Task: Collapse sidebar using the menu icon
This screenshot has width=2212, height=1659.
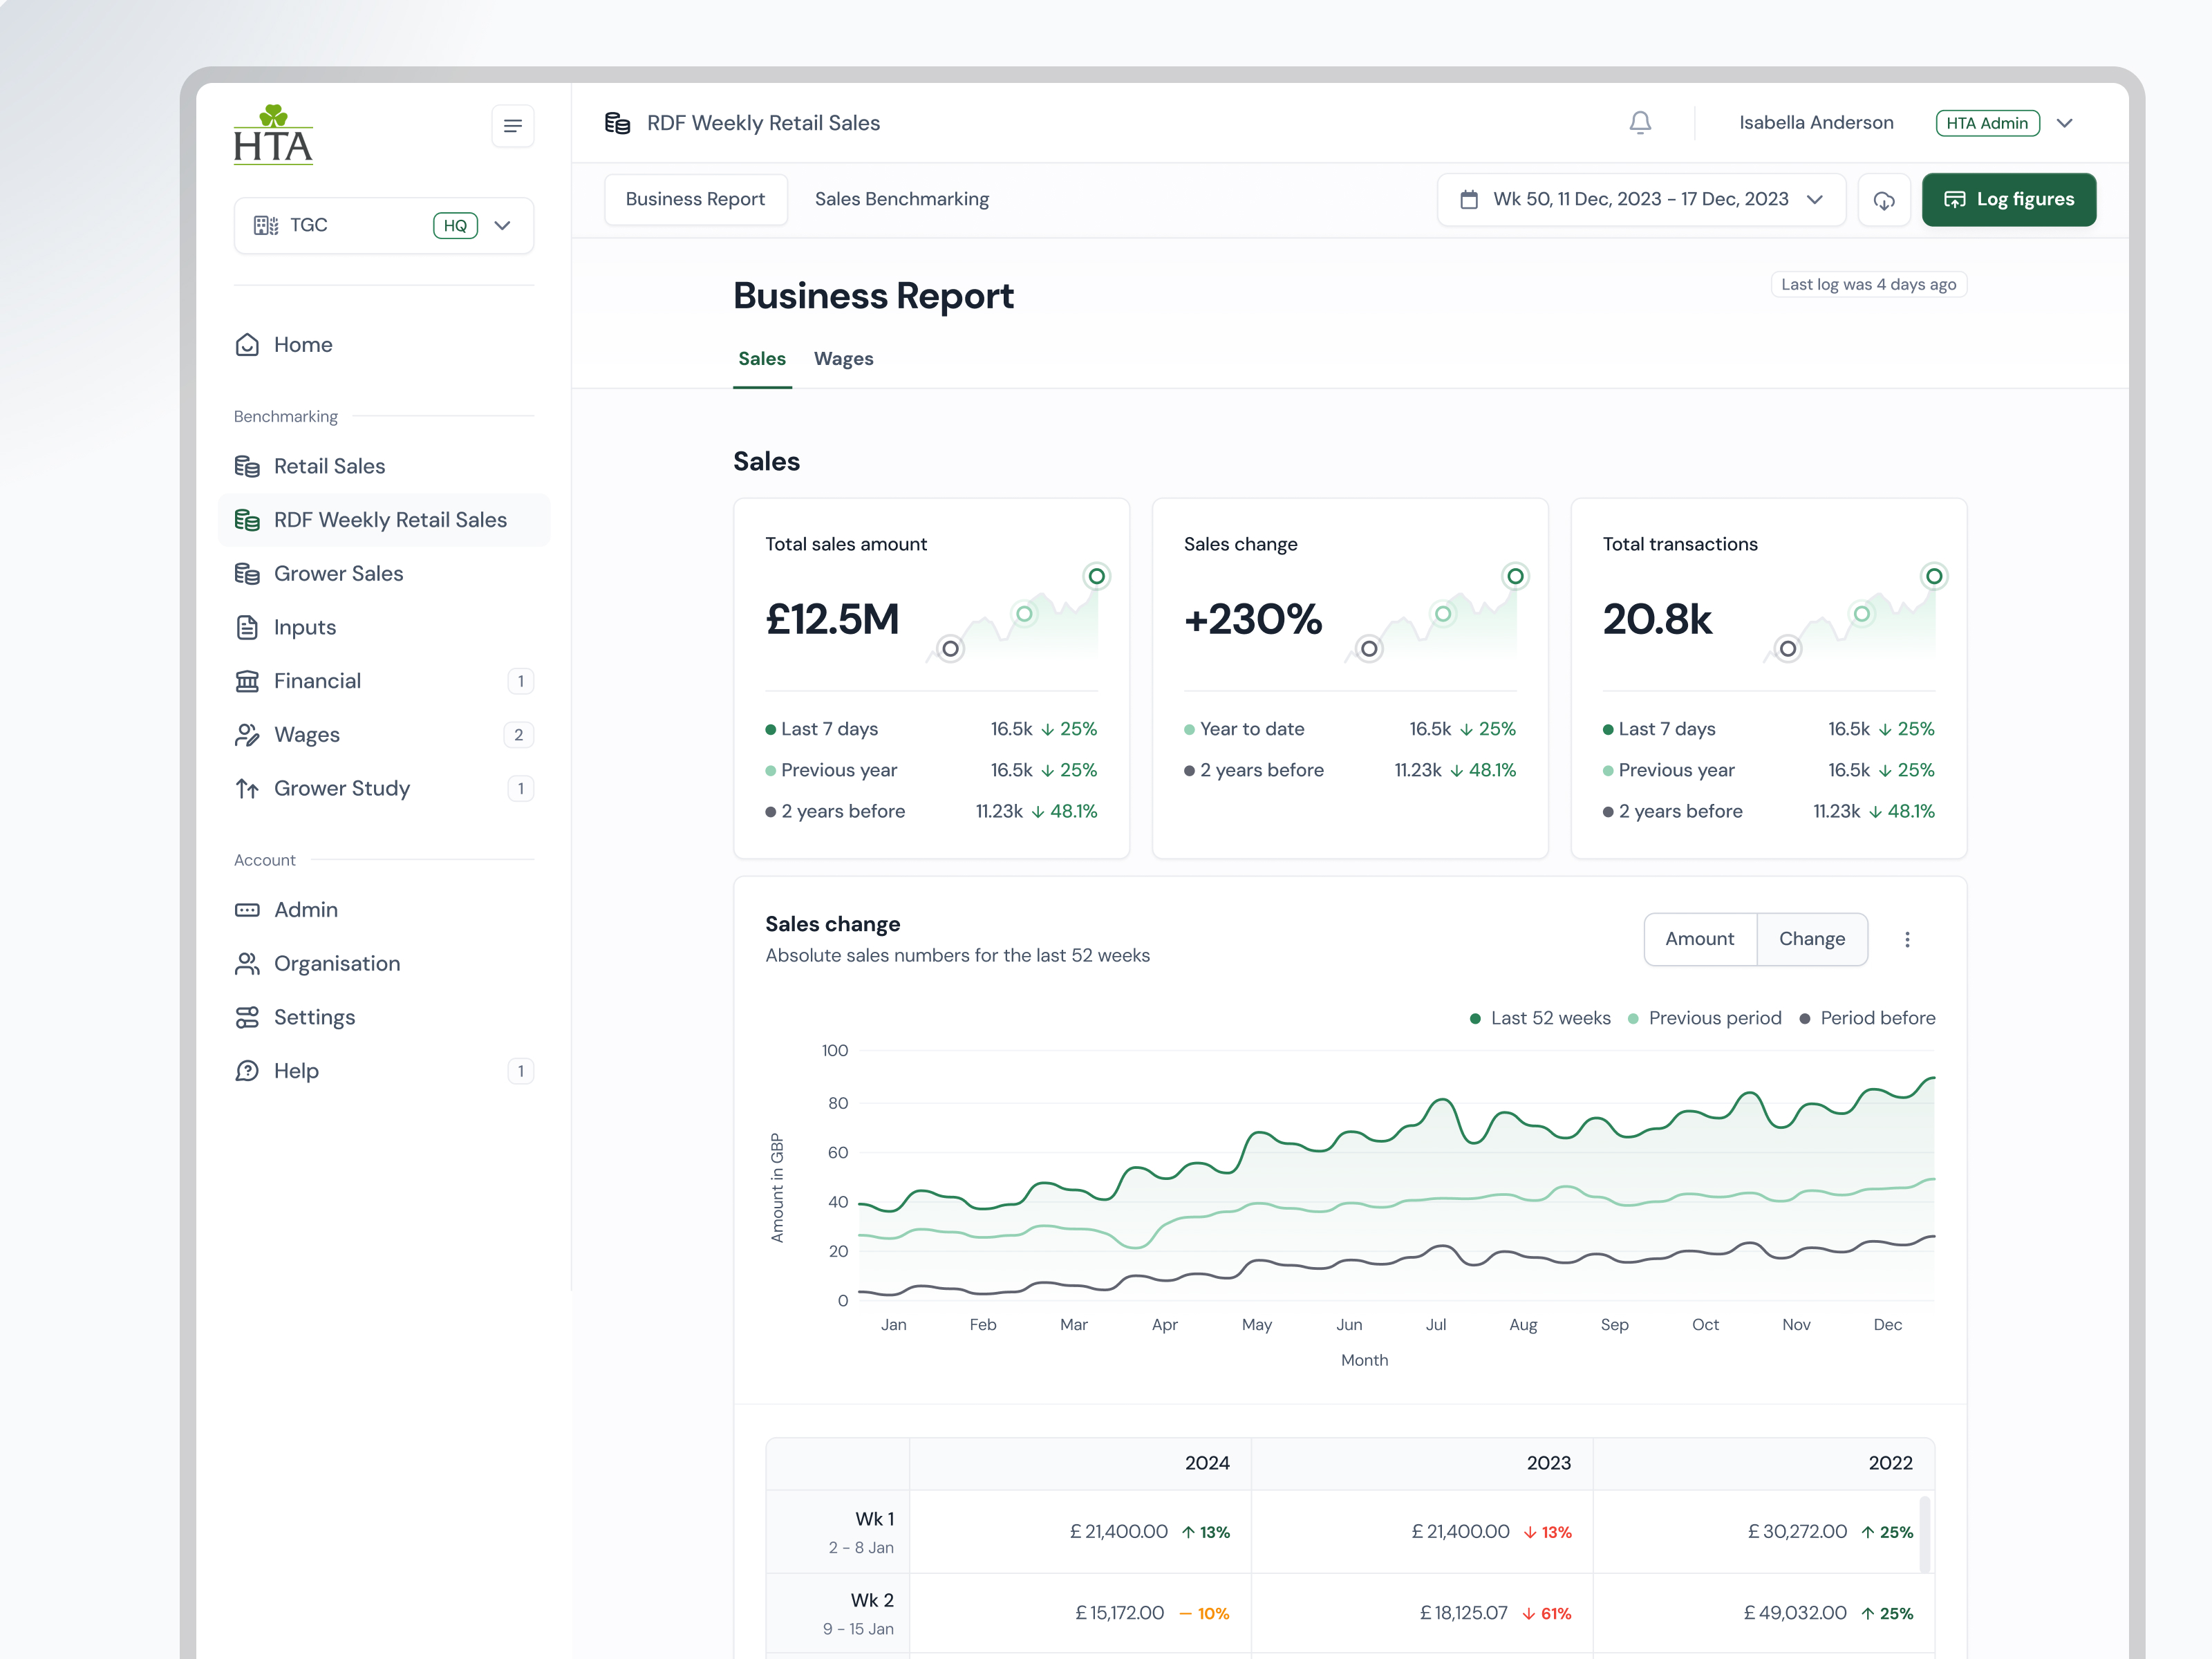Action: tap(512, 126)
